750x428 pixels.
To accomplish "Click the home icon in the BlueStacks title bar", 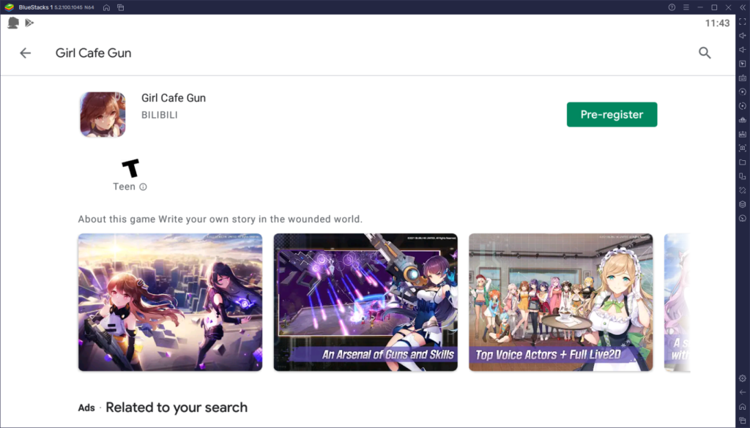I will [x=106, y=8].
